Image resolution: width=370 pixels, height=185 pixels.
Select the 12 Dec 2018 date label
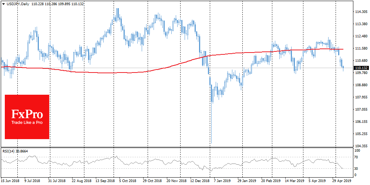pyautogui.click(x=199, y=182)
